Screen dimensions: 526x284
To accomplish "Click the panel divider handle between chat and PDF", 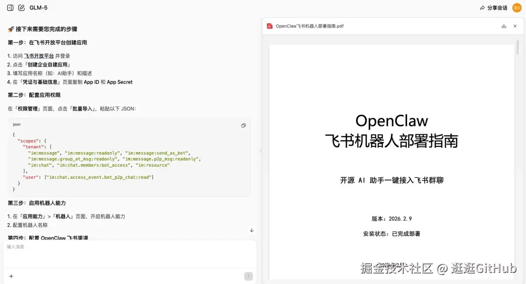I will coord(260,151).
